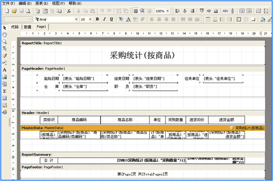Choose font color with the A swatch
273x181 pixels.
point(128,19)
